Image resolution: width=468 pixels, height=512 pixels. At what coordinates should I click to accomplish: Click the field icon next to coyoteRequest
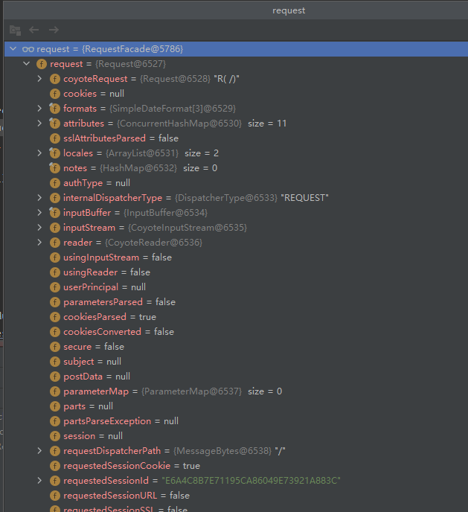(x=55, y=79)
